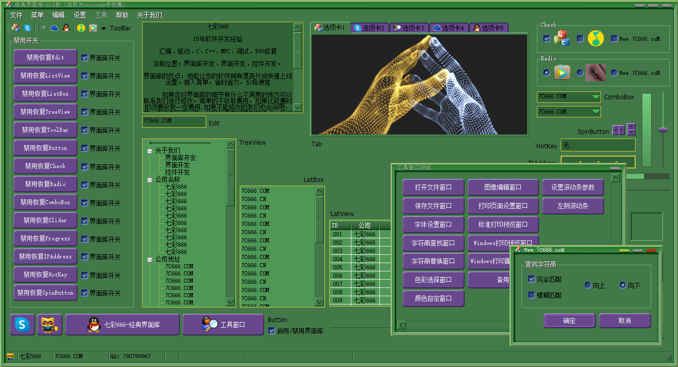Image resolution: width=678 pixels, height=367 pixels.
Task: Click the blue cloud toolbar icon
Action: pos(54,28)
